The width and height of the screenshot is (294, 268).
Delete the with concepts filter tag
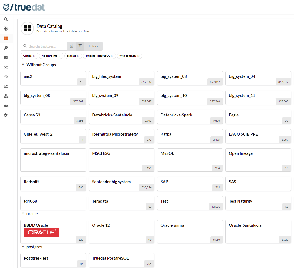pos(138,56)
